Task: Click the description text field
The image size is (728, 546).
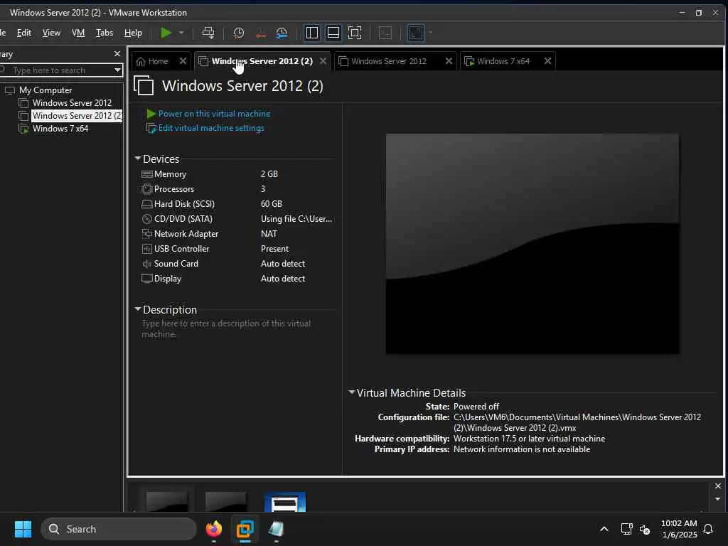Action: pyautogui.click(x=237, y=328)
